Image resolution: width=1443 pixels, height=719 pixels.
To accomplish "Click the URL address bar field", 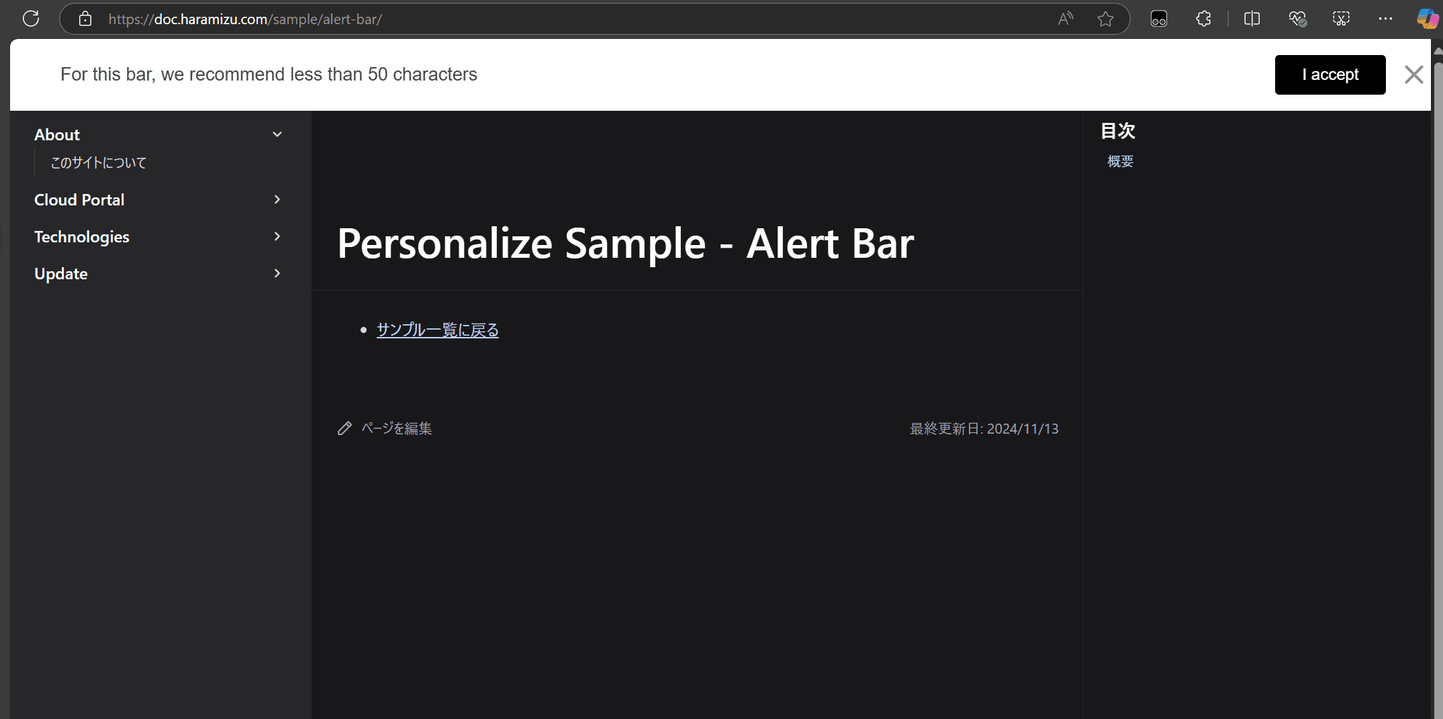I will [x=537, y=19].
